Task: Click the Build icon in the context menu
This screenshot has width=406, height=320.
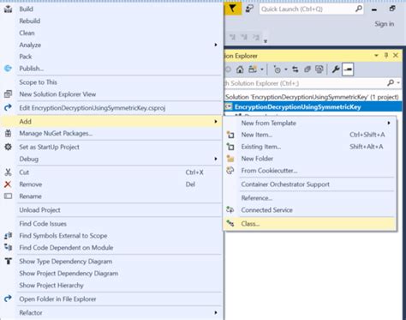Action: (x=8, y=9)
